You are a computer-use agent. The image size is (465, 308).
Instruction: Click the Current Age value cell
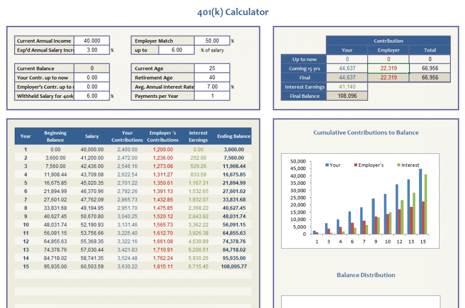tap(212, 68)
